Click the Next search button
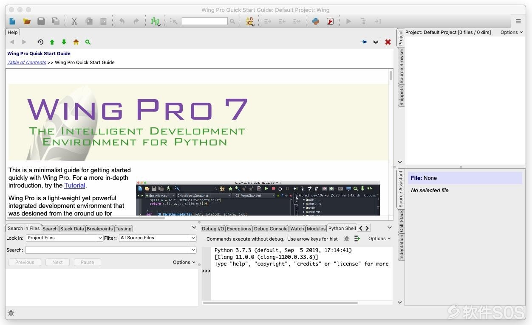532x325 pixels. (57, 262)
